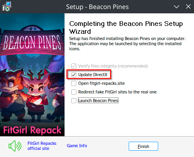Click the Launch Beacon Pines label text
194x157 pixels.
coord(98,100)
